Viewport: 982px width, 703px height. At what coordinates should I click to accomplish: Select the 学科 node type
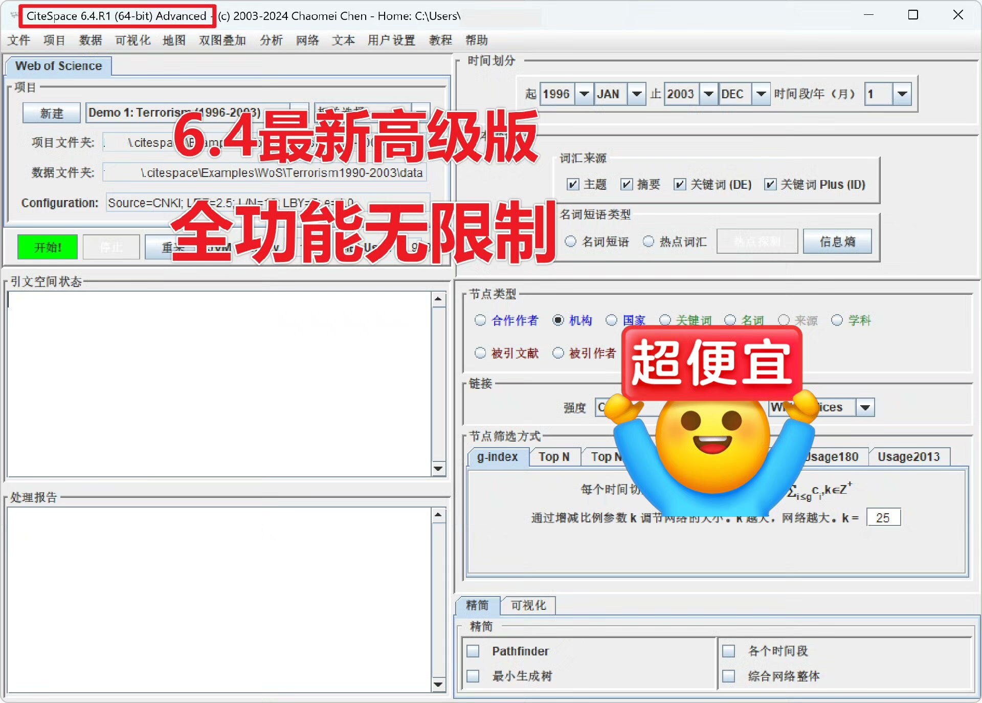point(837,320)
